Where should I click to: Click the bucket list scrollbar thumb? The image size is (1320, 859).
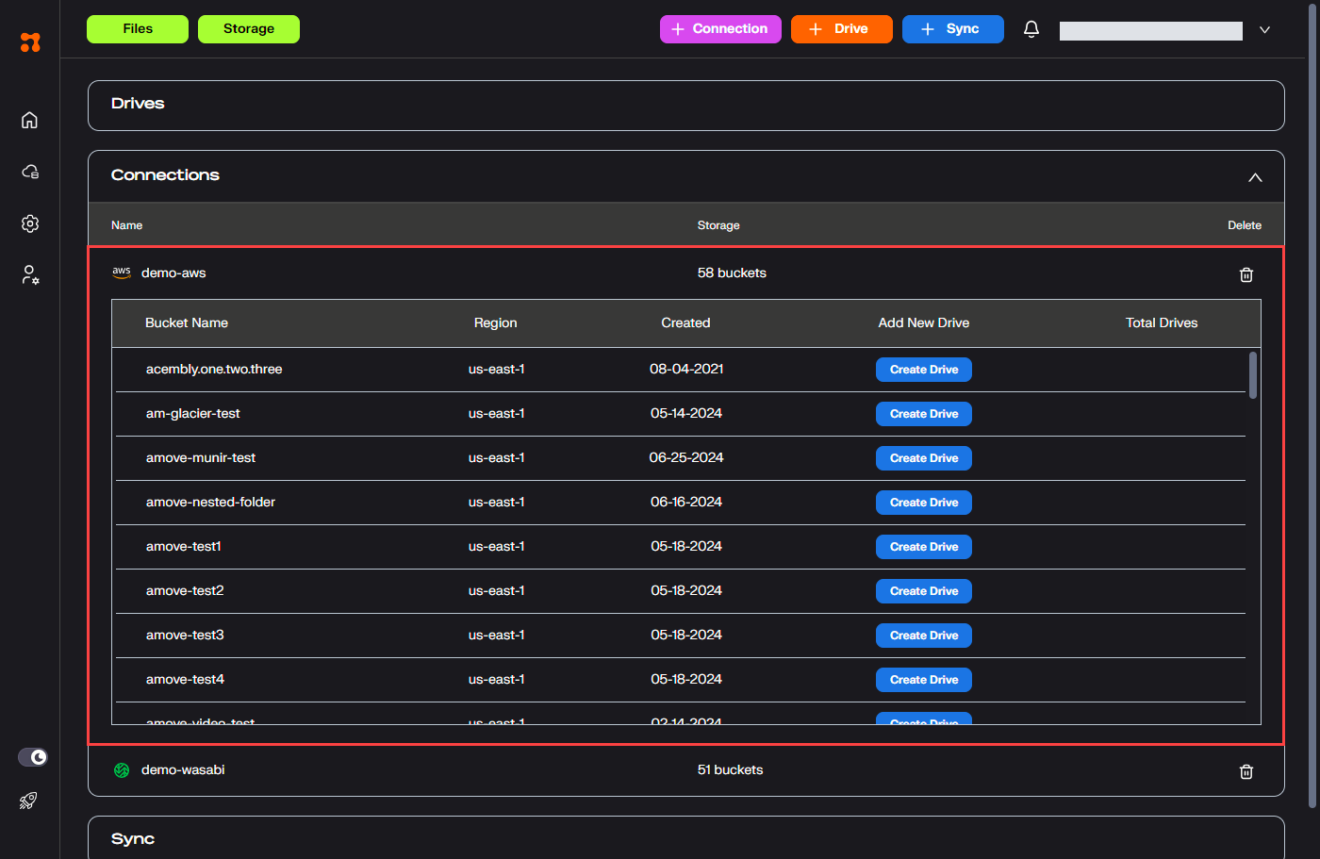pyautogui.click(x=1252, y=375)
